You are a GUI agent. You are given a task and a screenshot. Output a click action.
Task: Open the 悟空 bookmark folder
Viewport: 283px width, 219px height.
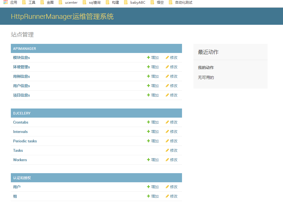pos(157,3)
